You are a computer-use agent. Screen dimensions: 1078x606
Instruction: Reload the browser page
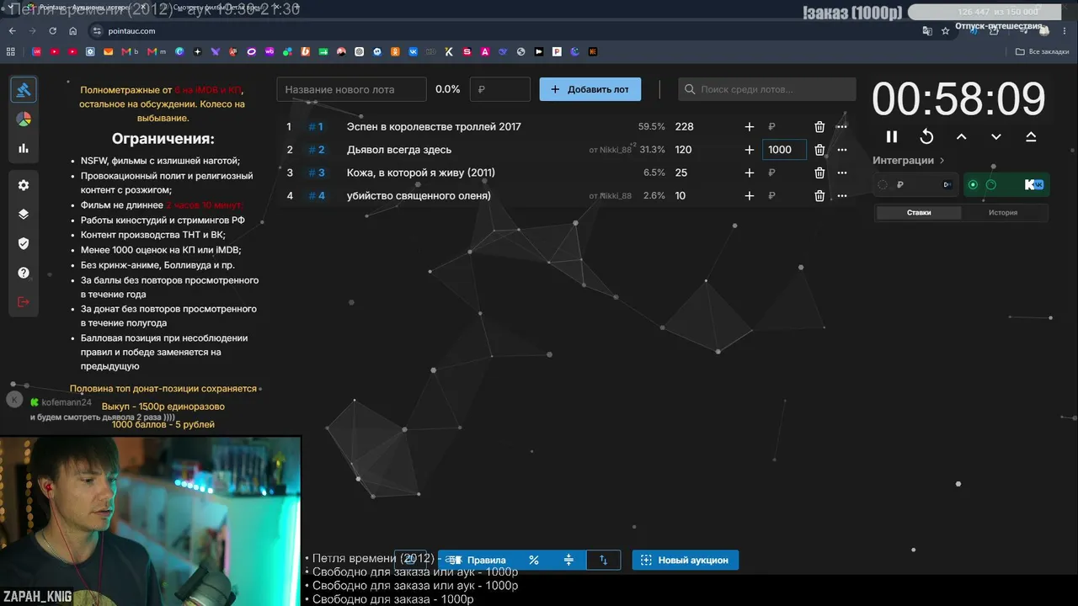(x=53, y=31)
